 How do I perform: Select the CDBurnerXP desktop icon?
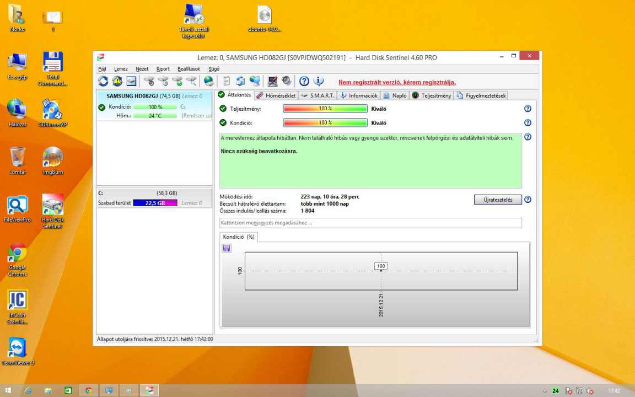[53, 113]
